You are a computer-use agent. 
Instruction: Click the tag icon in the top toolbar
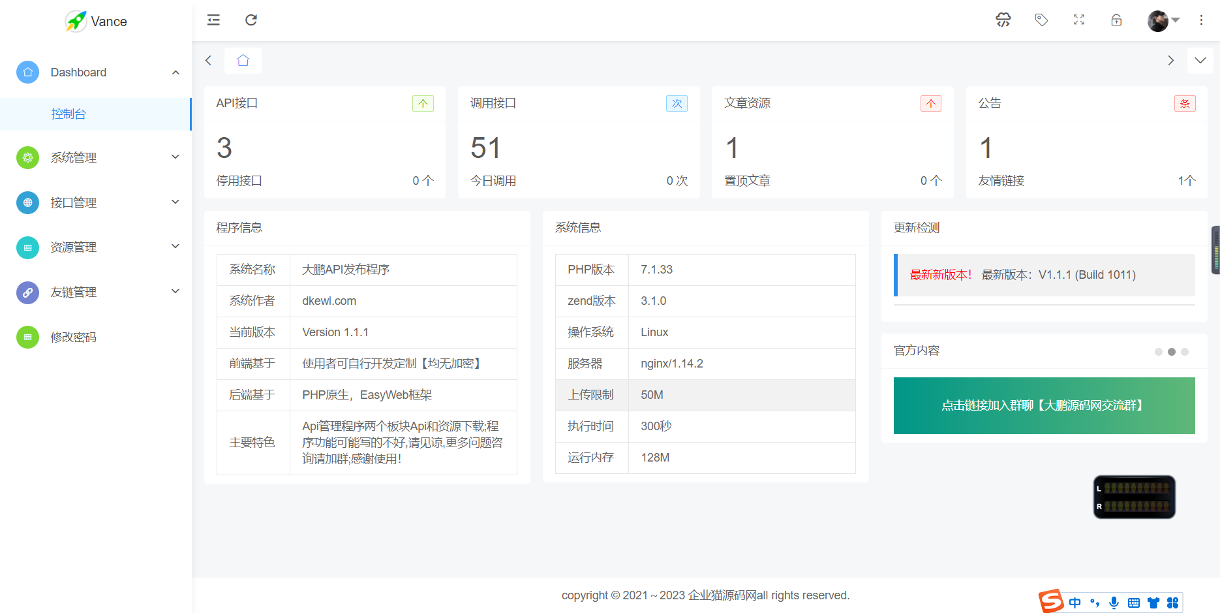click(x=1041, y=20)
